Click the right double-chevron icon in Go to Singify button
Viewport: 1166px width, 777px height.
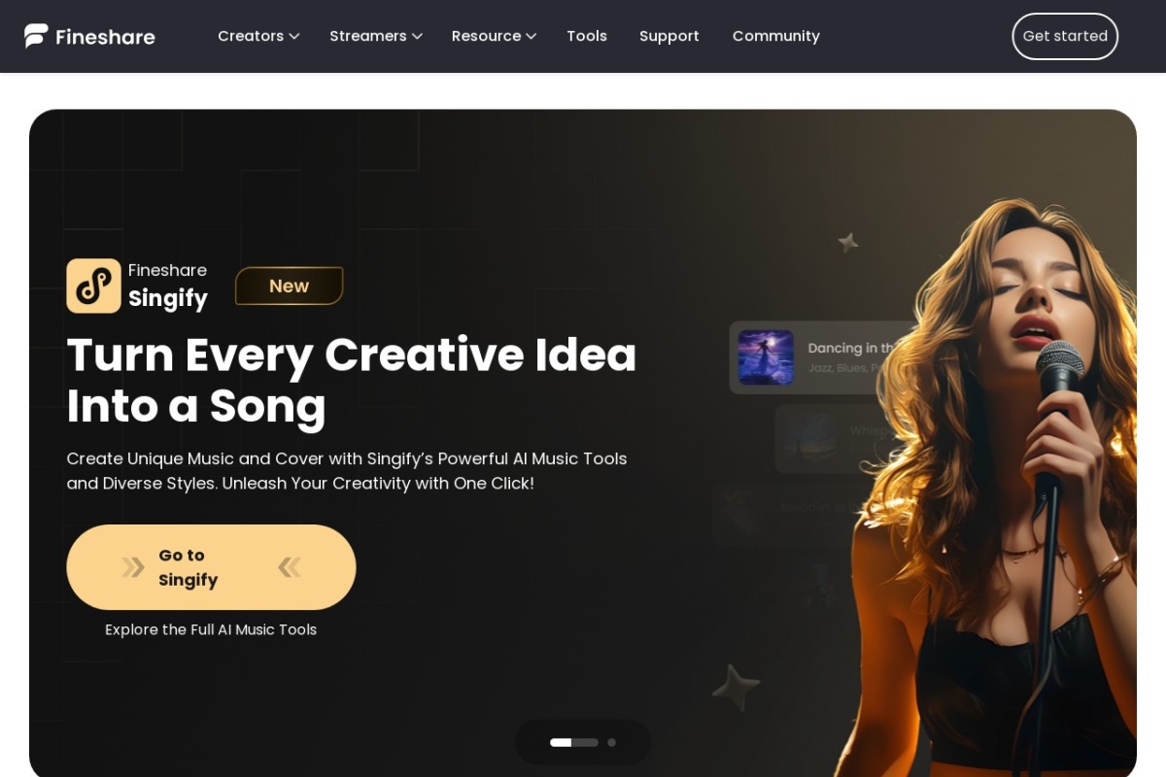[290, 567]
